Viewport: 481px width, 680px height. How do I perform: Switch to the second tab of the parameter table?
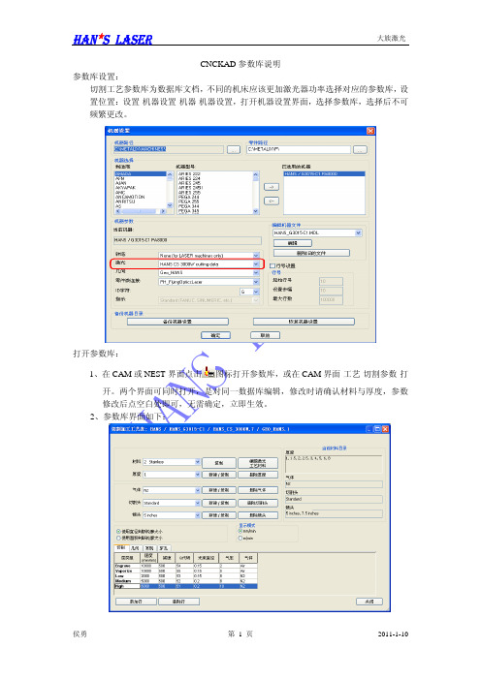[x=136, y=548]
